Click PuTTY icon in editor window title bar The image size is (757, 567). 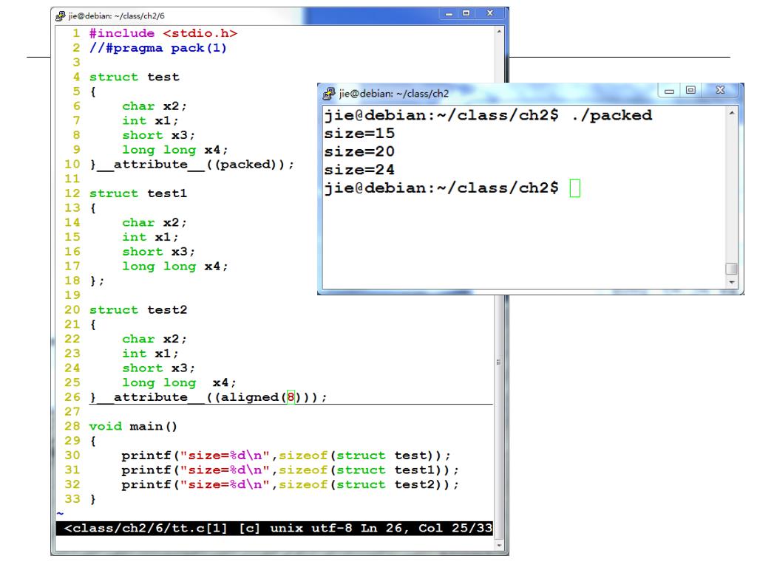point(61,16)
